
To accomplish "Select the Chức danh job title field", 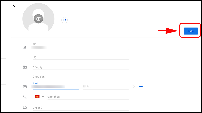I will (x=81, y=77).
